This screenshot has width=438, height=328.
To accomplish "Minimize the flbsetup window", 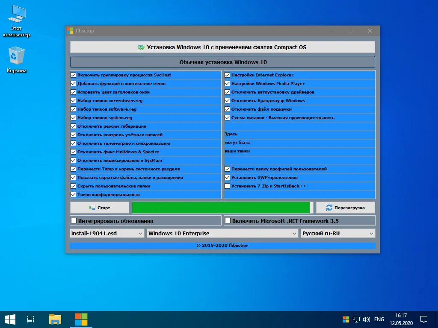I will (x=331, y=31).
